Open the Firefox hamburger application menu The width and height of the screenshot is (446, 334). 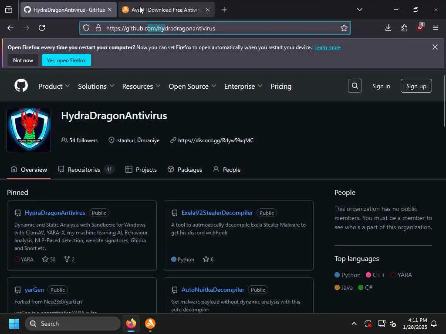tap(435, 28)
